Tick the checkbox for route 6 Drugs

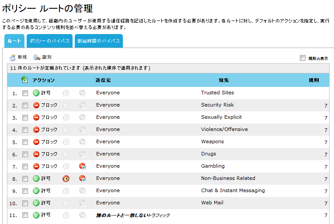tap(25, 154)
